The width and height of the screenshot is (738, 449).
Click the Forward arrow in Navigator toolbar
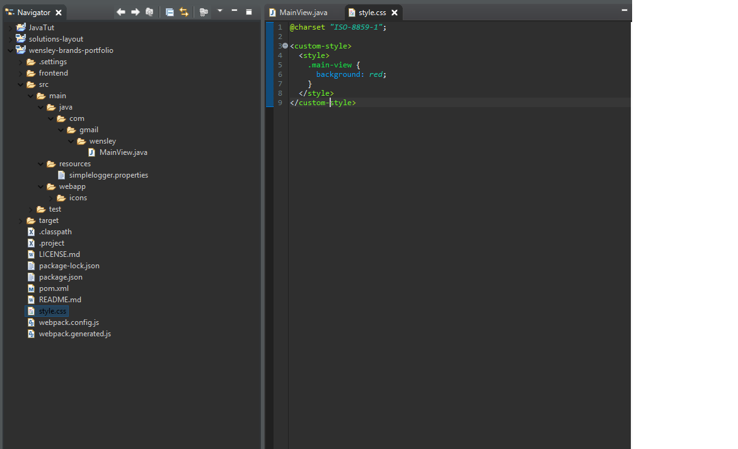tap(135, 12)
